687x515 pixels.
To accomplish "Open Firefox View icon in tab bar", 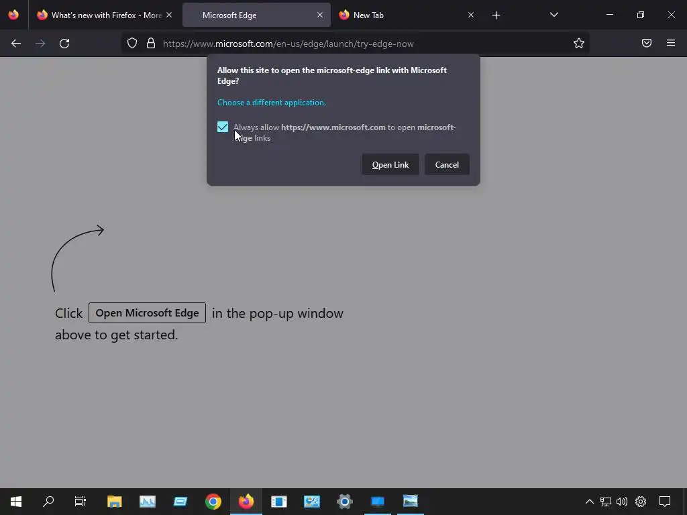I will [x=13, y=15].
